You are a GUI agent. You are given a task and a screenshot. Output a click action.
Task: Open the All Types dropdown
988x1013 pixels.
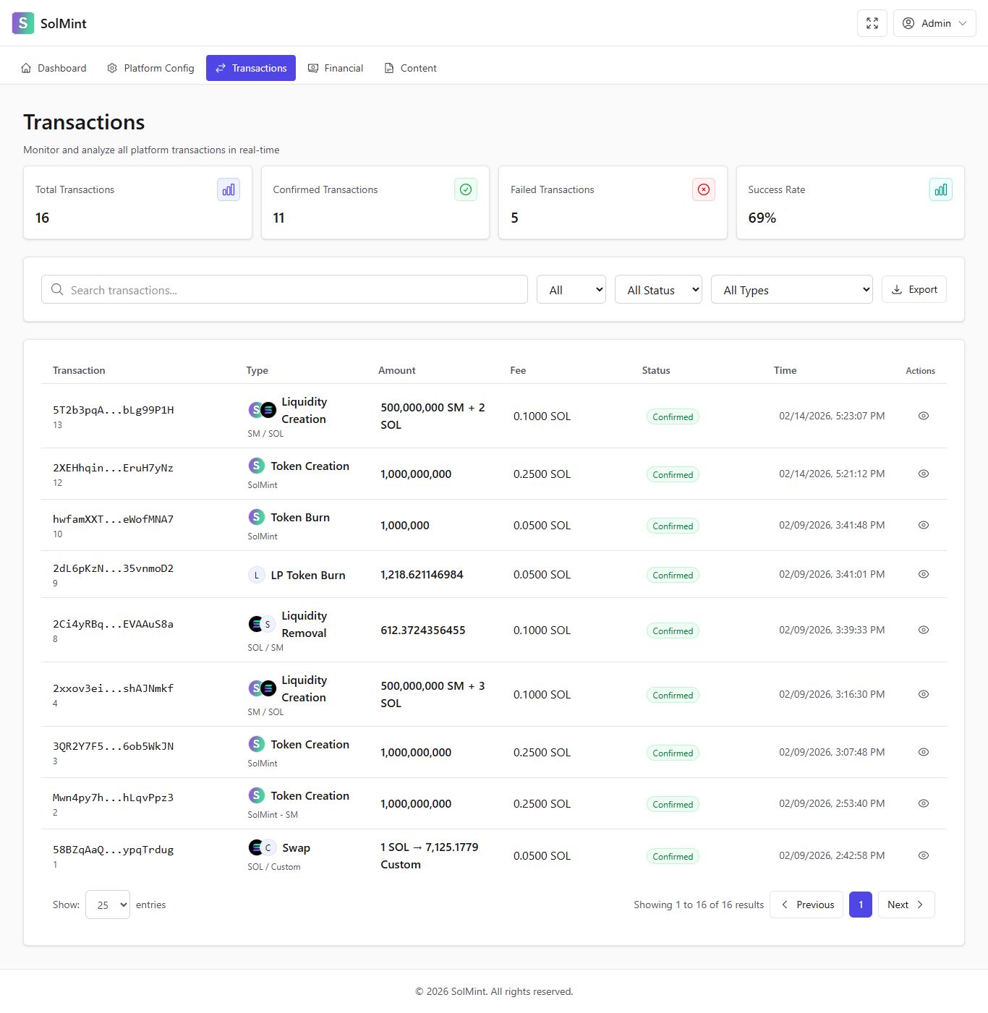(x=791, y=290)
